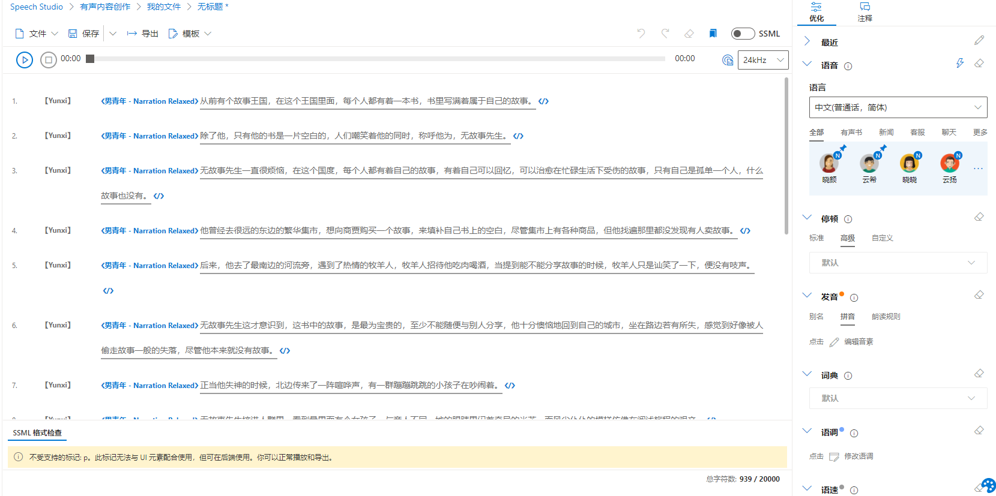The image size is (996, 496).
Task: Stop audio playback
Action: 49,60
